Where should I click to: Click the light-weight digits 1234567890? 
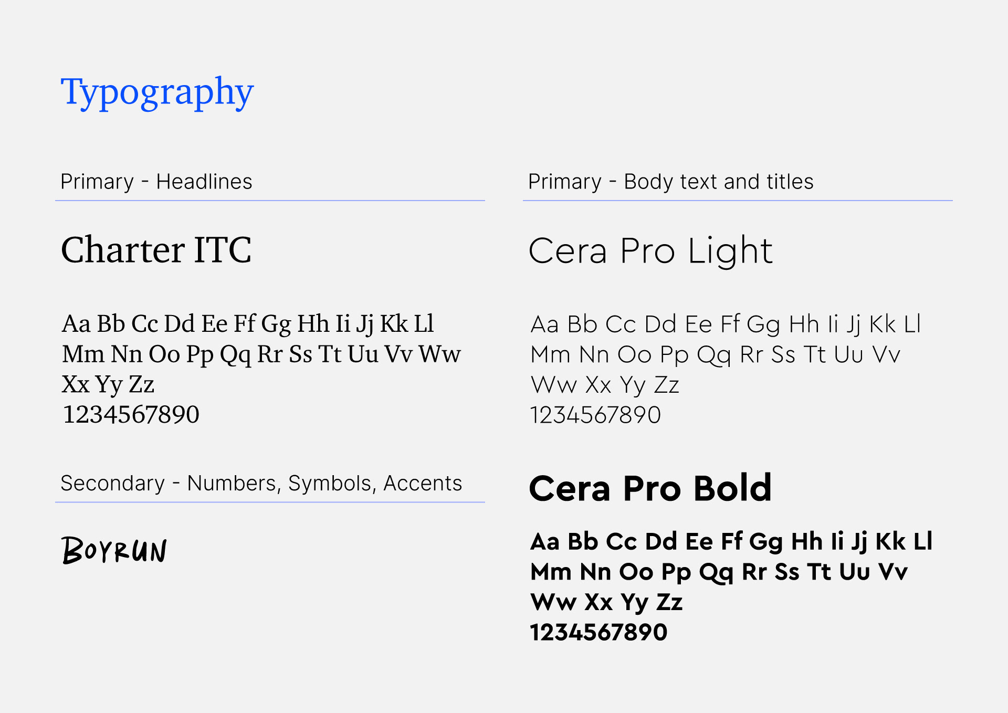[x=595, y=415]
